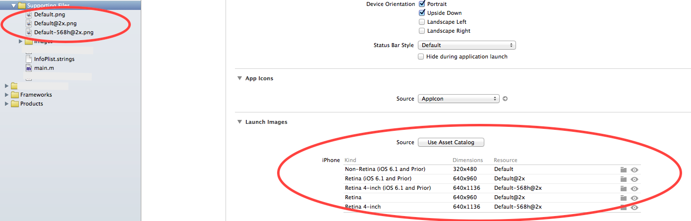Click folder icon for Non-Retina launch image
The height and width of the screenshot is (221, 691).
point(624,169)
